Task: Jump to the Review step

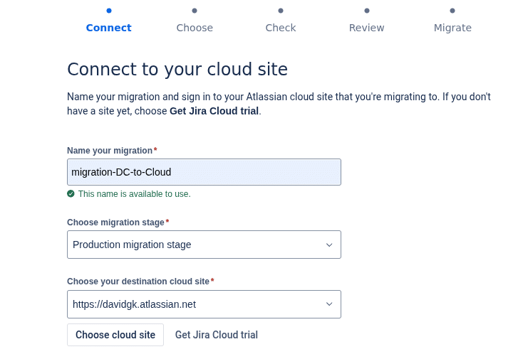Action: click(x=366, y=28)
